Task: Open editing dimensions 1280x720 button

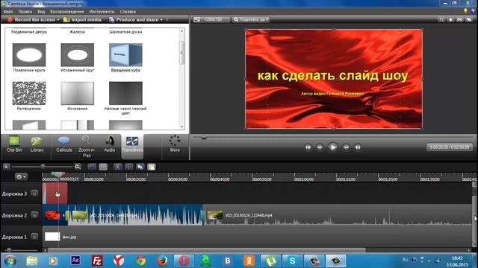Action: point(211,19)
